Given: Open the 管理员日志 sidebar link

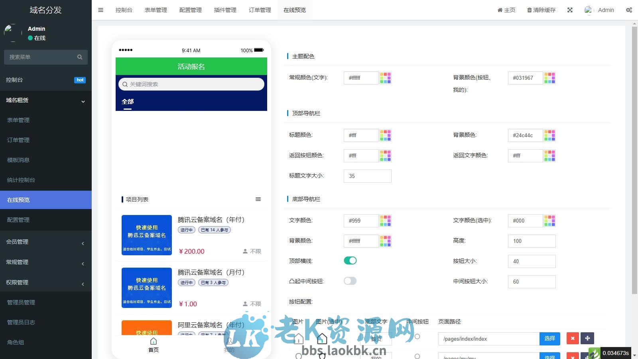Looking at the screenshot, I should click(x=21, y=322).
